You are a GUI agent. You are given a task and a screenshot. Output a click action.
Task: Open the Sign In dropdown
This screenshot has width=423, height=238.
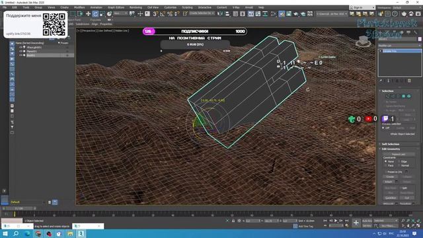[x=362, y=7]
